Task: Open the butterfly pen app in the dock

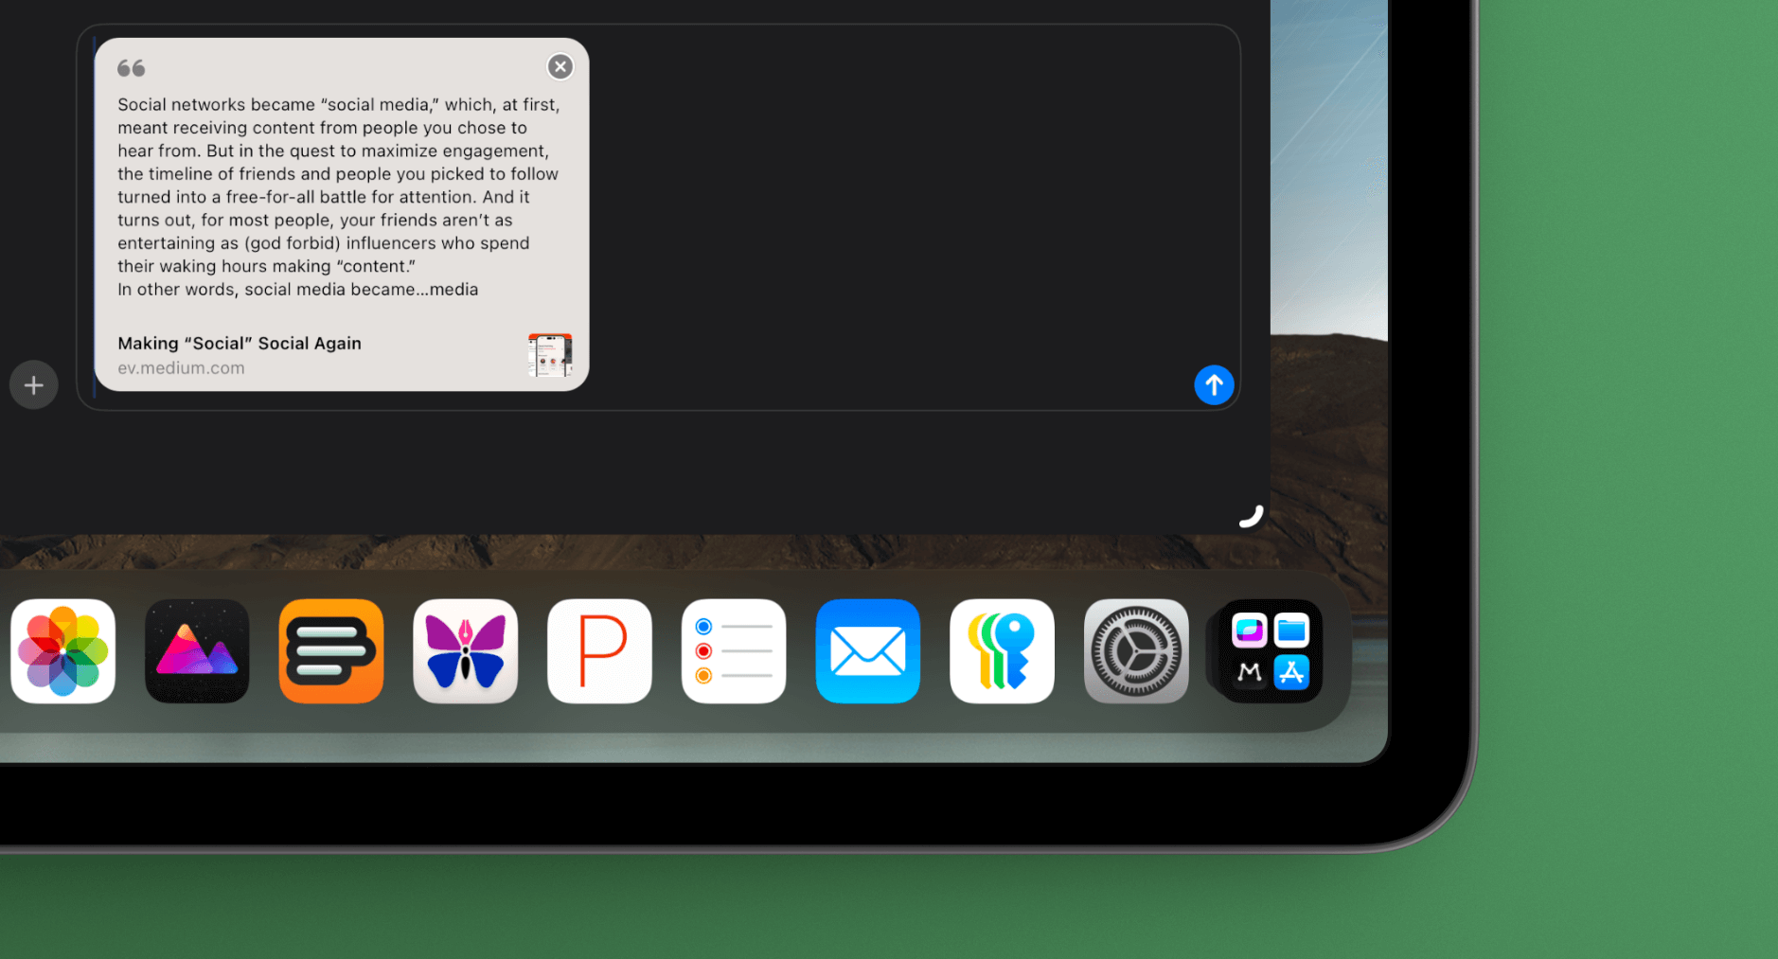Action: point(466,651)
